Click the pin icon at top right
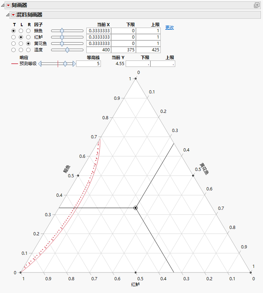The width and height of the screenshot is (263, 293). pyautogui.click(x=257, y=5)
